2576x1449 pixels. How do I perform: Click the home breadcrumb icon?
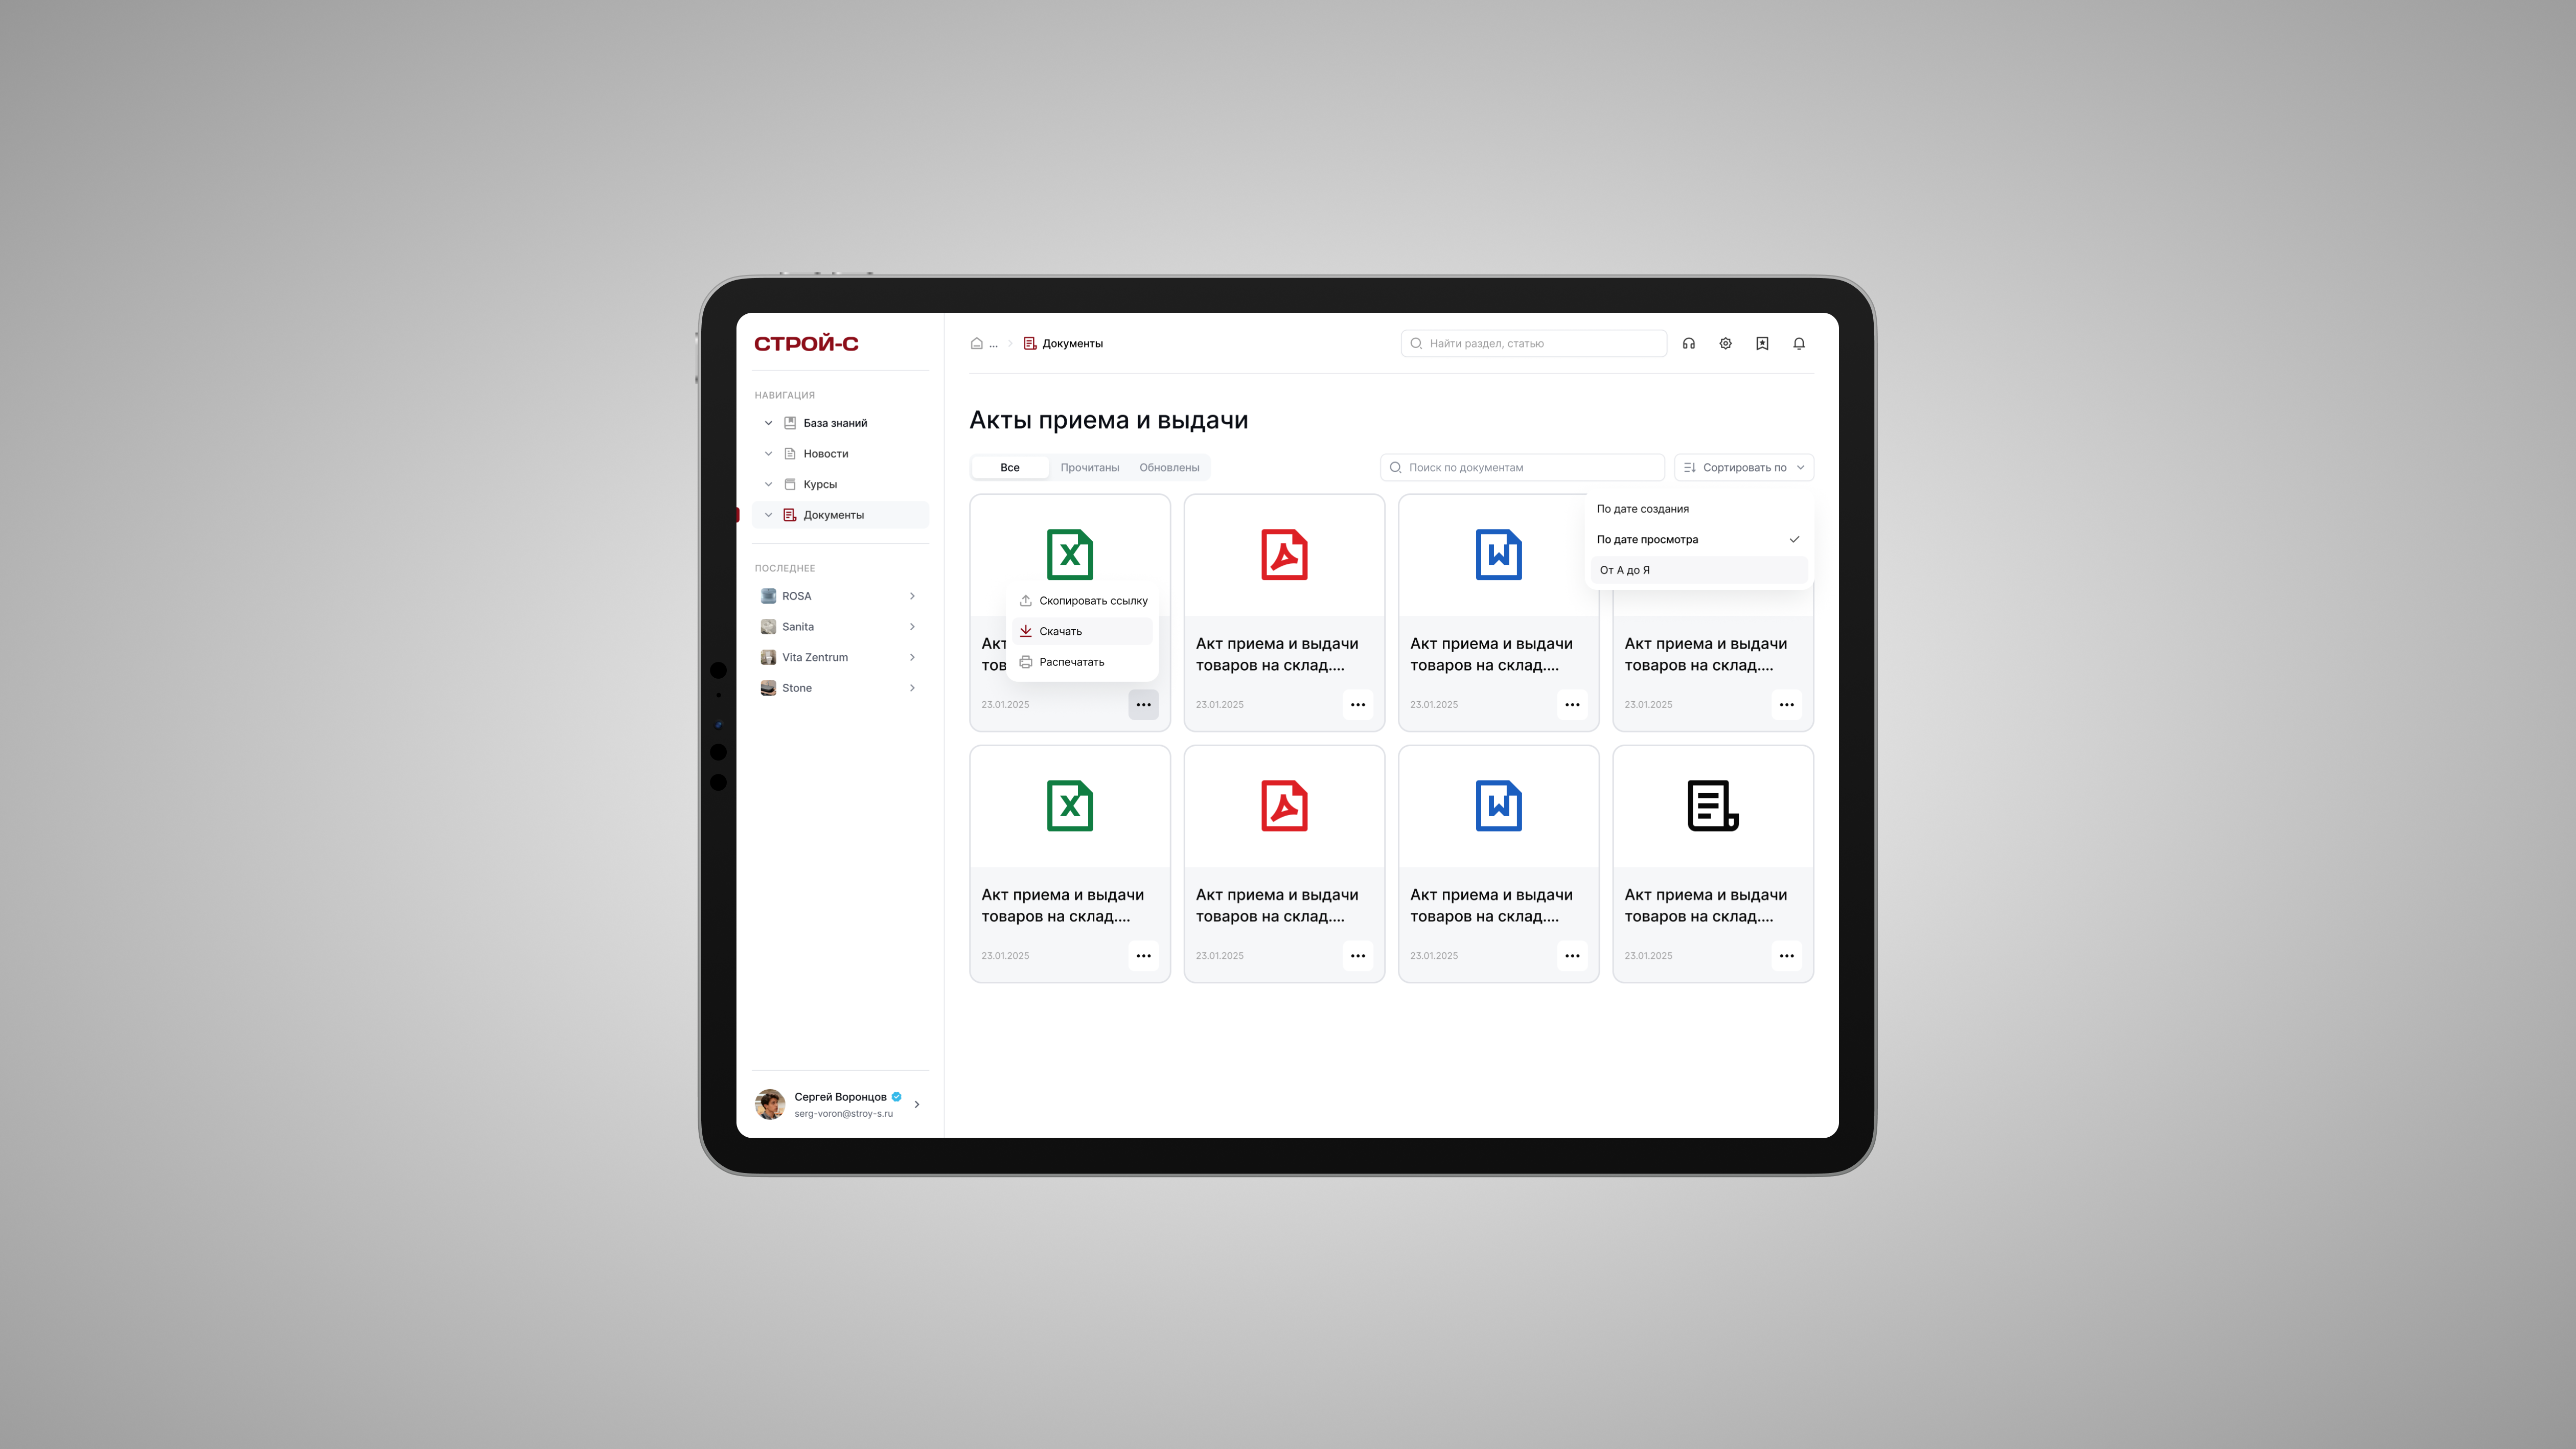[x=976, y=343]
